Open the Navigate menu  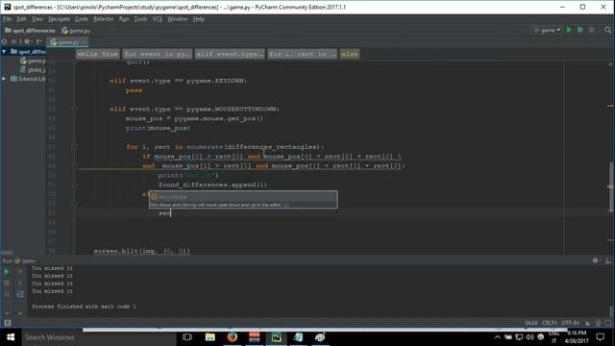(59, 19)
